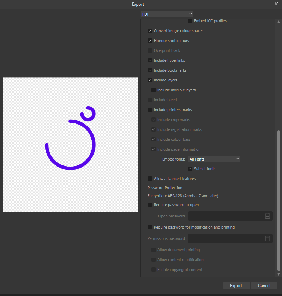Open Embed fonts All Fonts dropdown
Viewport: 282px width, 296px height.
click(214, 159)
